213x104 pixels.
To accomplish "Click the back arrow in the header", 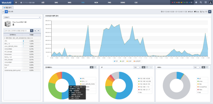I will pyautogui.click(x=16, y=2).
